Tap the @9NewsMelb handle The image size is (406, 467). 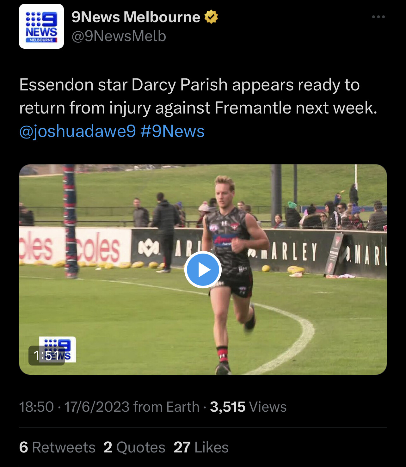tap(119, 36)
